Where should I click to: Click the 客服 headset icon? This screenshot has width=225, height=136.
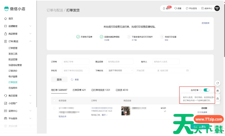pos(175,8)
